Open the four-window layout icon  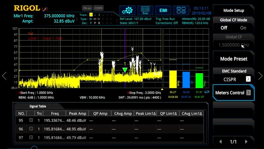(x=181, y=10)
